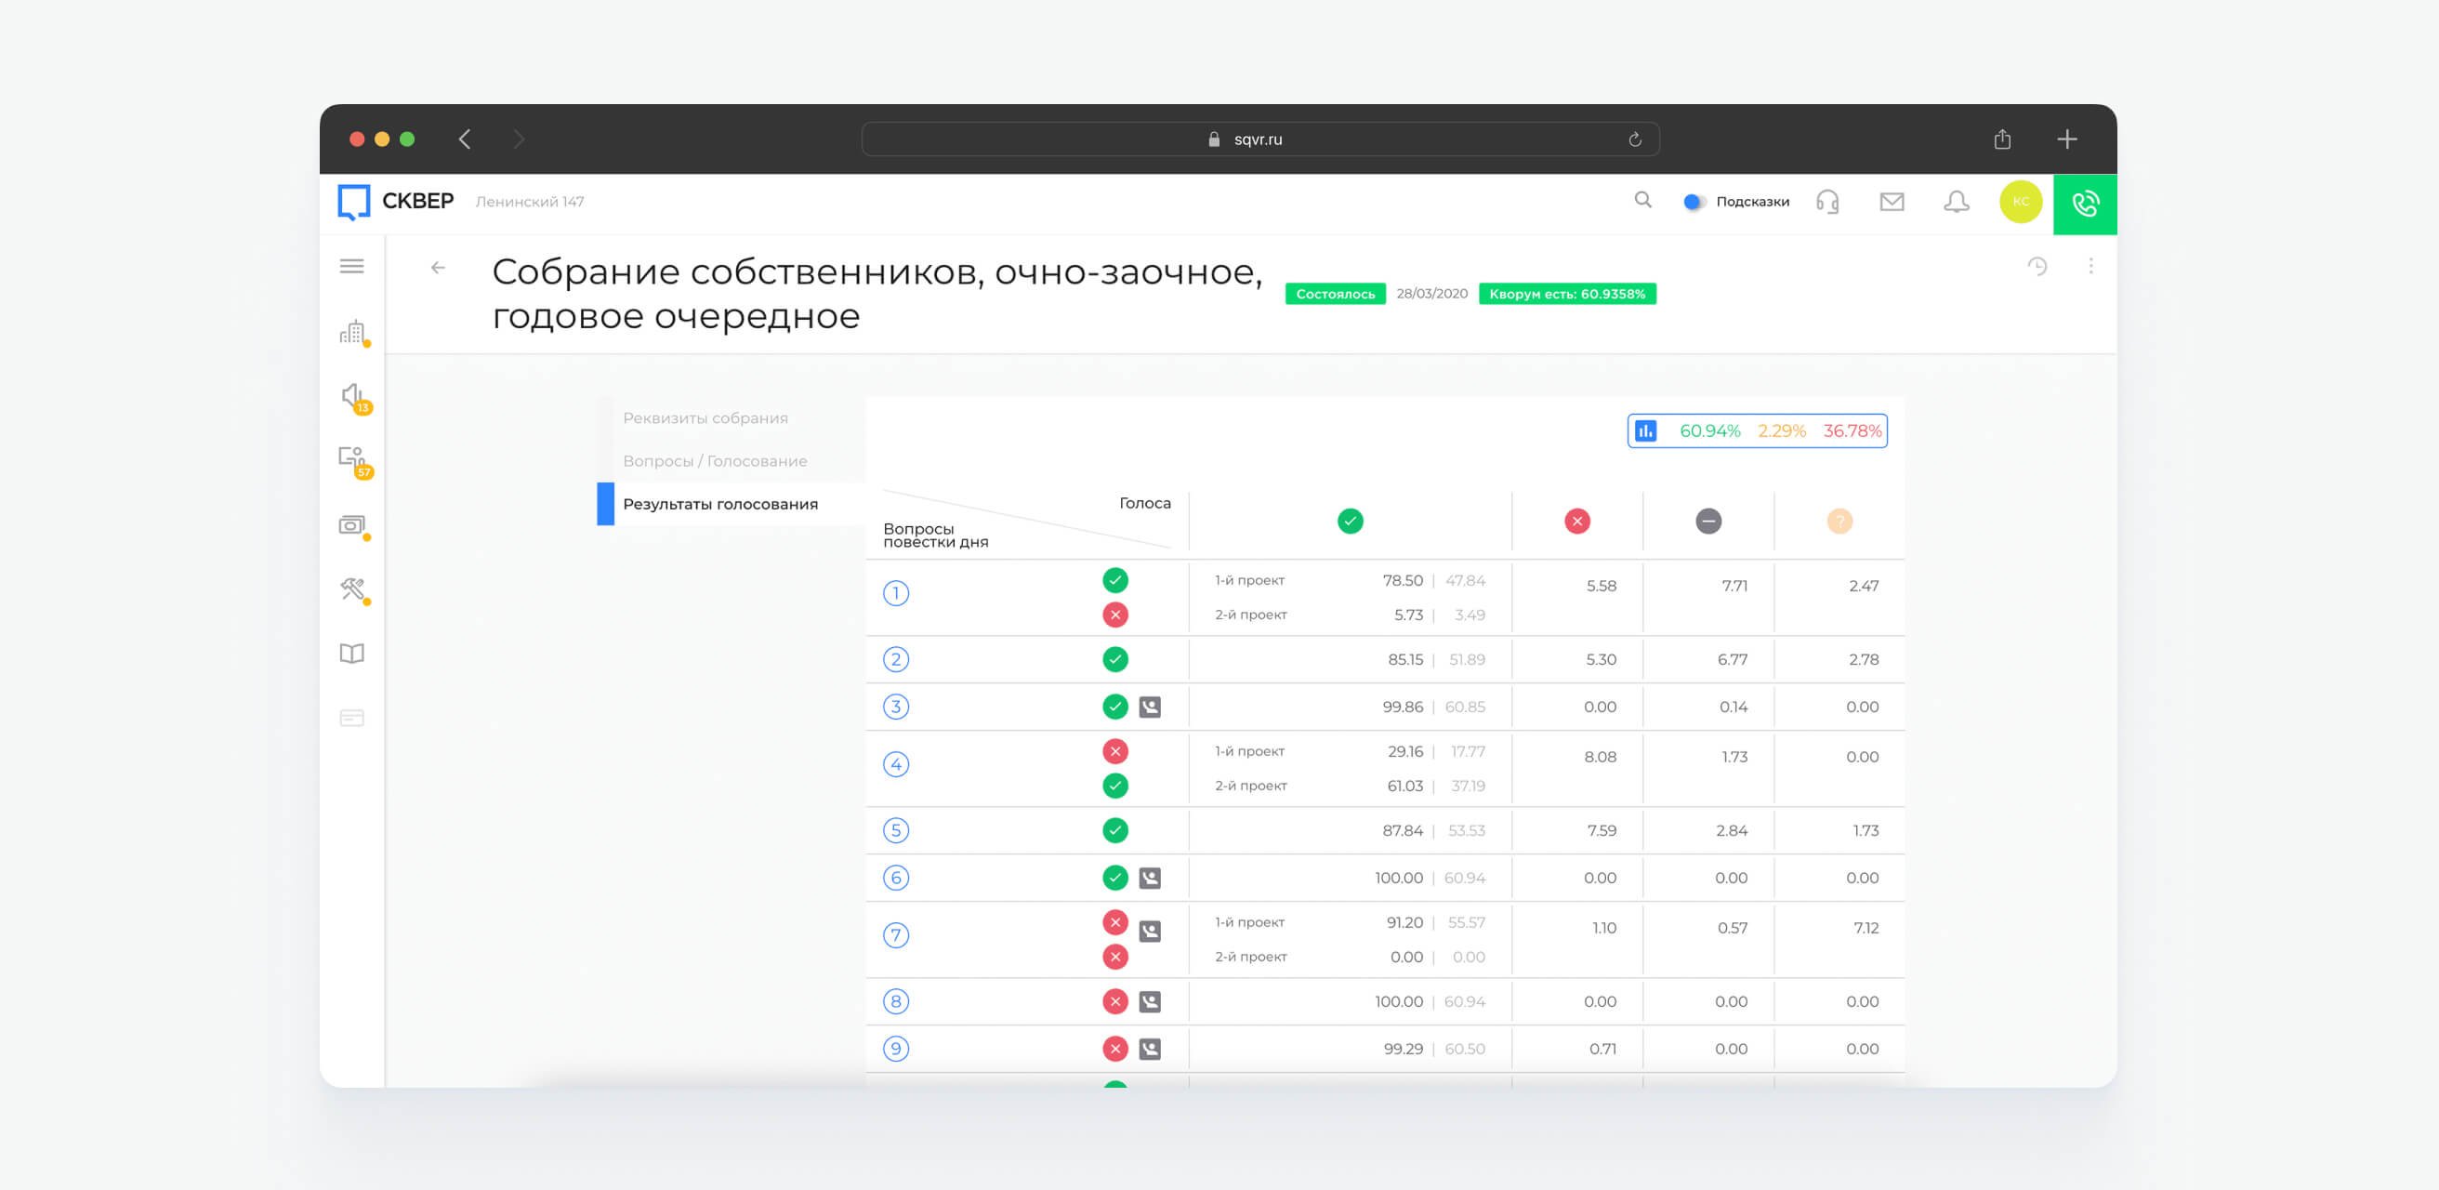Open the history clock icon
Screen dimensions: 2439x1190
point(2037,267)
